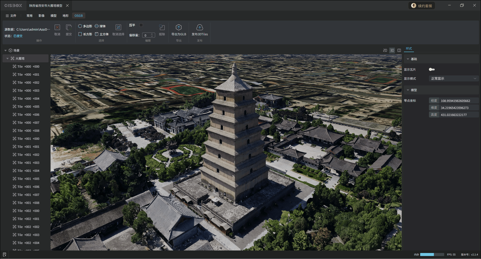
Task: Increase offset value with stepper arrow
Action: (152, 34)
